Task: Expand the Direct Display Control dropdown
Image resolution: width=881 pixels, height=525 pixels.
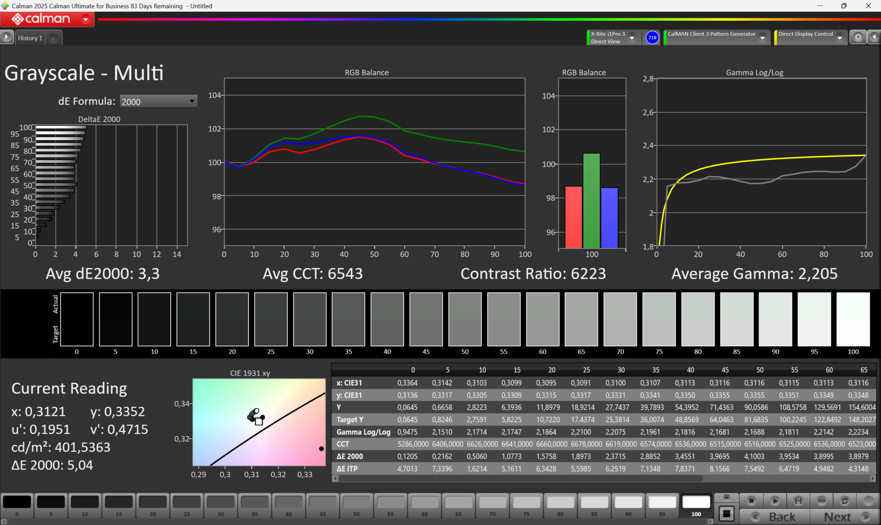Action: click(x=839, y=38)
